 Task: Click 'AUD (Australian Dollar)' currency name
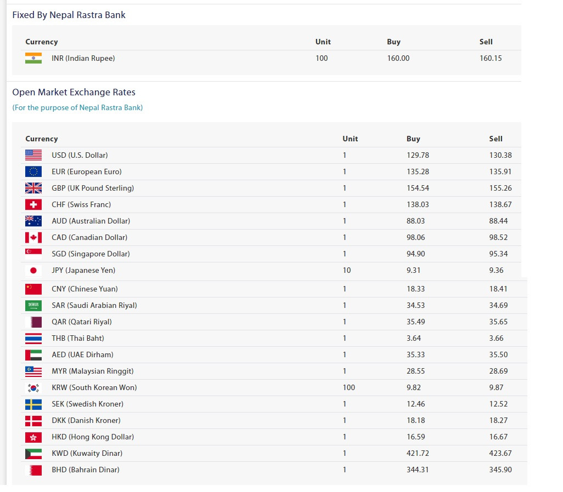click(x=91, y=221)
